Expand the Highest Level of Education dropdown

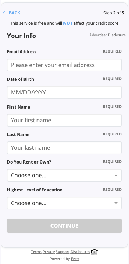pos(64,203)
